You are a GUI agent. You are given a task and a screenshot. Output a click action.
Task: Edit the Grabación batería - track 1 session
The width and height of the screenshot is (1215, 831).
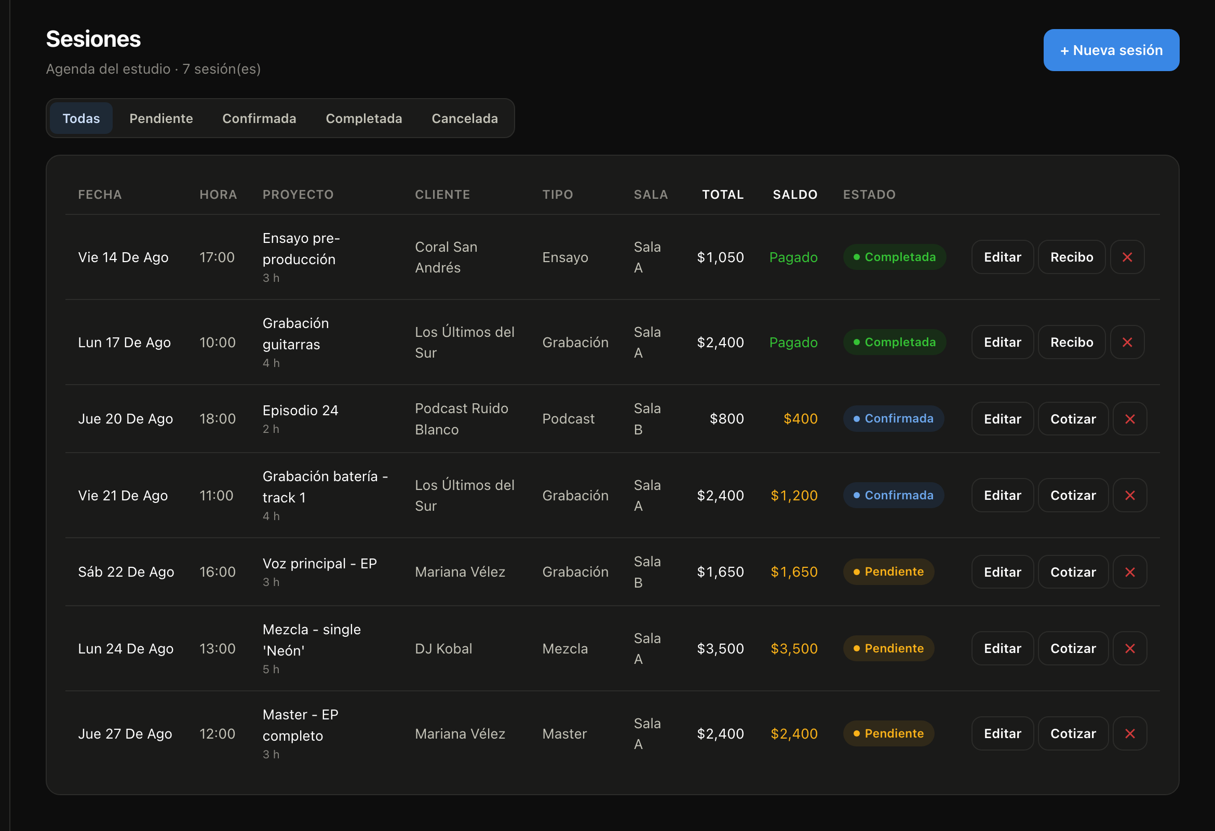pyautogui.click(x=1002, y=496)
